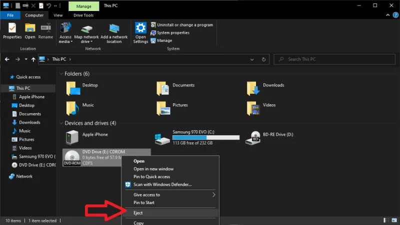The height and width of the screenshot is (225, 400).
Task: Open System properties from ribbon
Action: 170,33
